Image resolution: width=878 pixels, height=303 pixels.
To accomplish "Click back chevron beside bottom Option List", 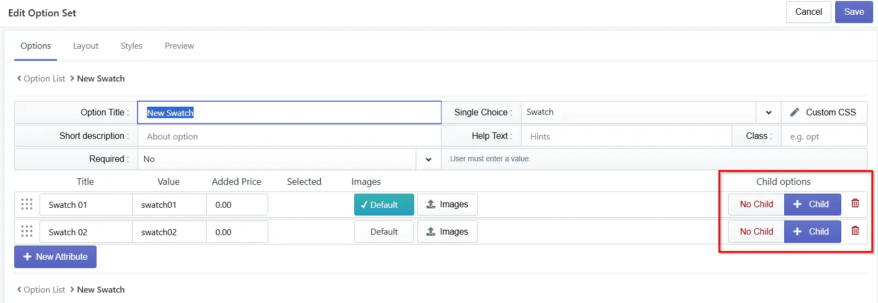I will point(19,289).
